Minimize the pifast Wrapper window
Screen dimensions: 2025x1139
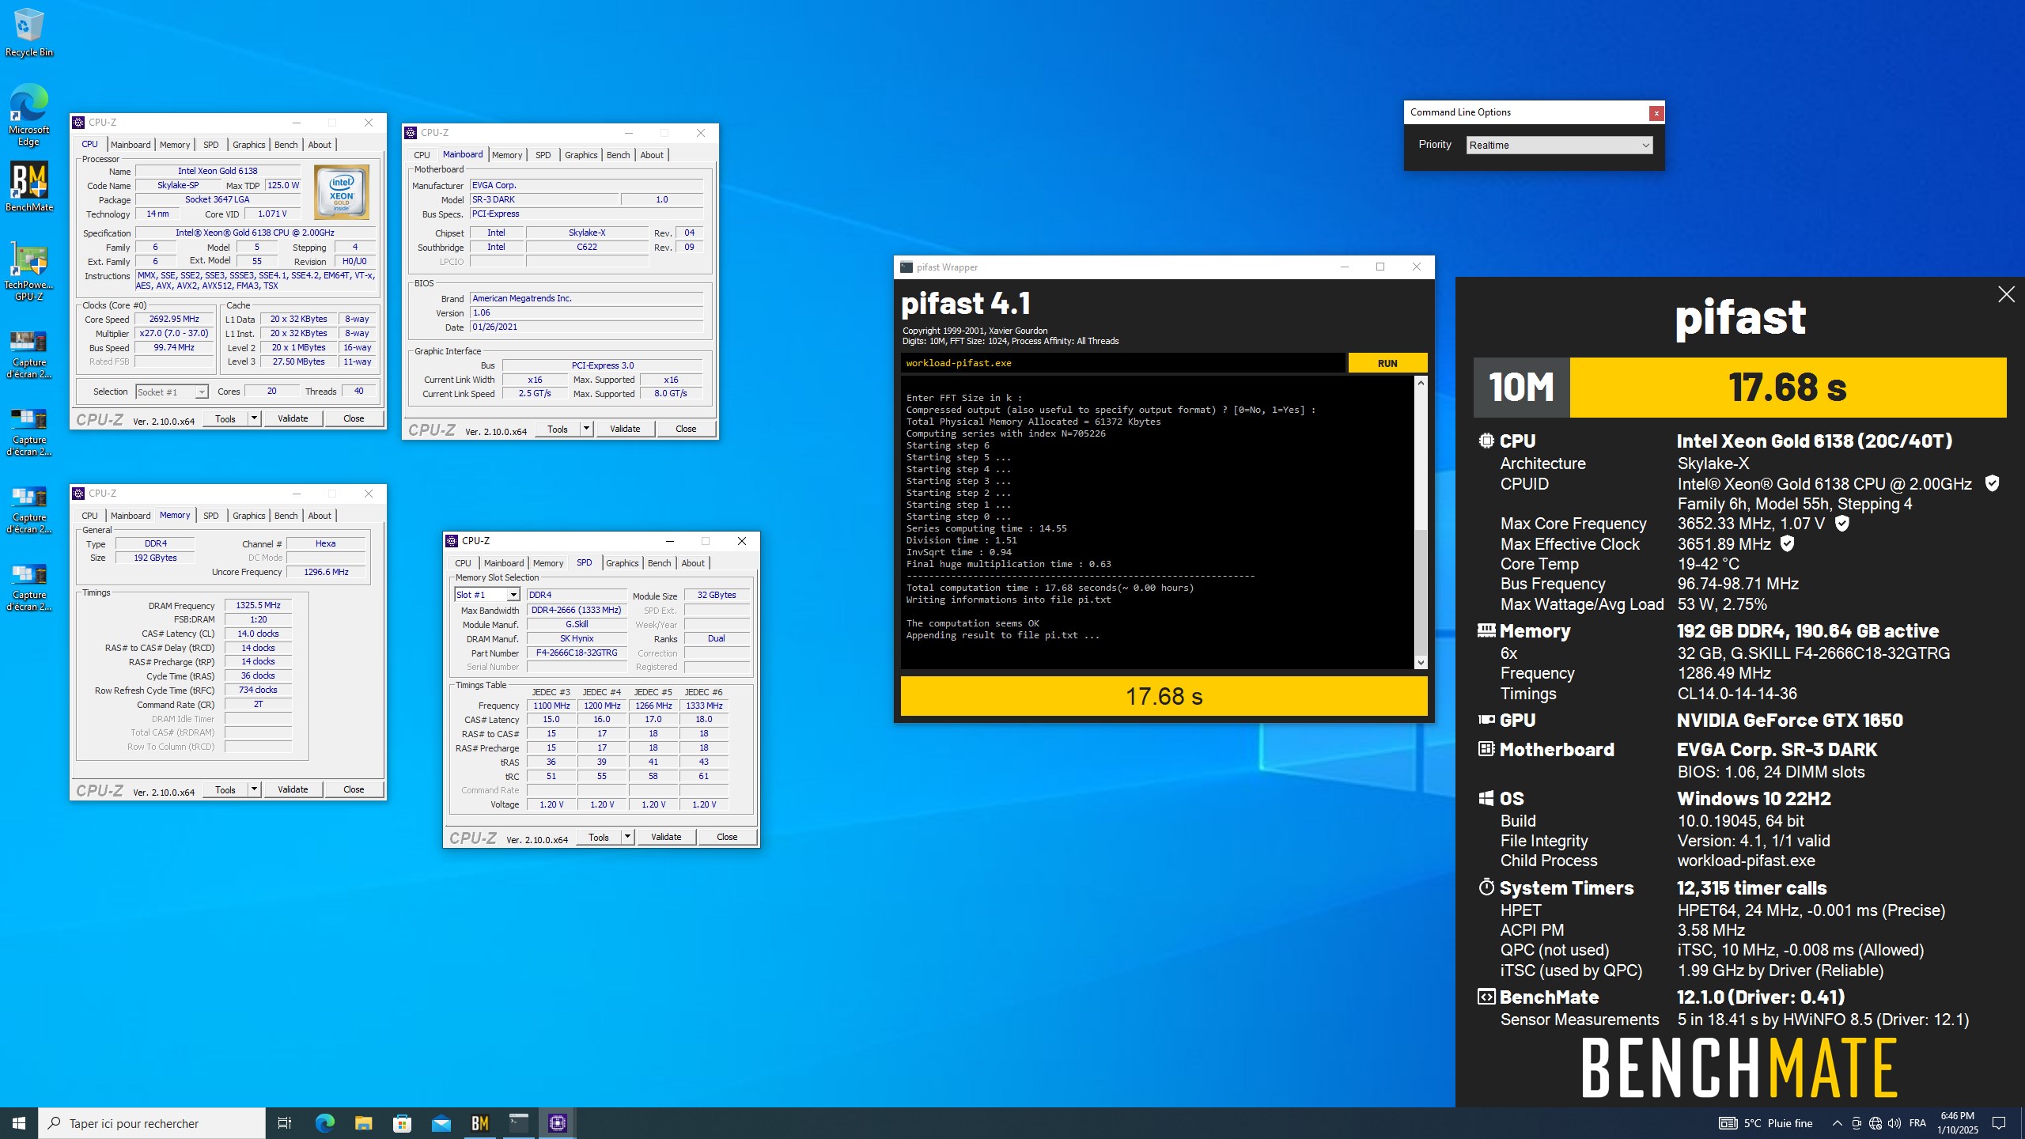click(1344, 267)
